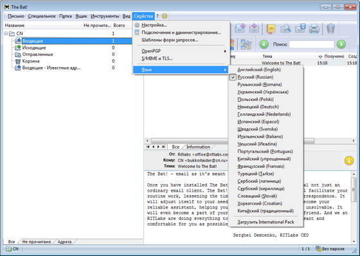Click the gear icon next to help menu
360x256 pixels.
coord(165,16)
